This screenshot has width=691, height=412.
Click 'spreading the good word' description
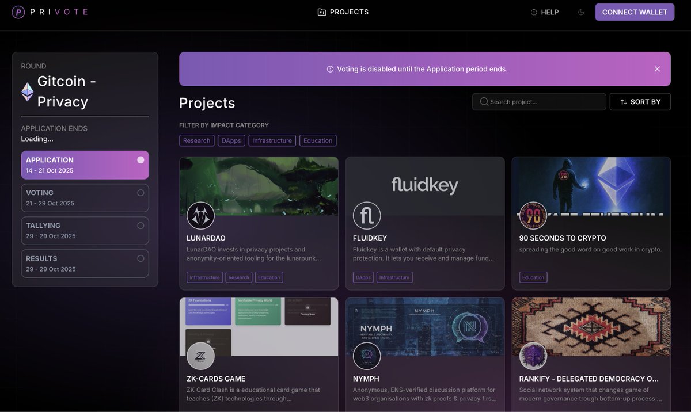click(x=591, y=250)
